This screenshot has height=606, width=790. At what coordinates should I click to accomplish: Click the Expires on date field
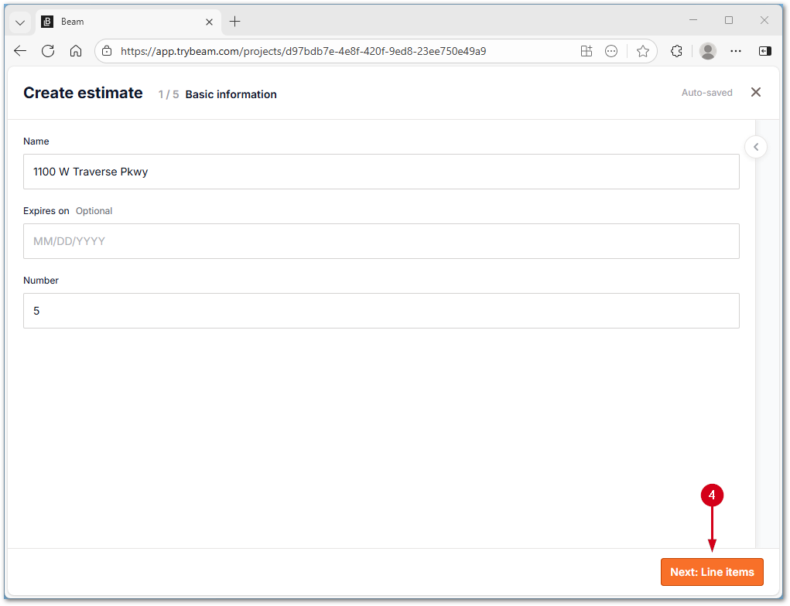tap(381, 241)
